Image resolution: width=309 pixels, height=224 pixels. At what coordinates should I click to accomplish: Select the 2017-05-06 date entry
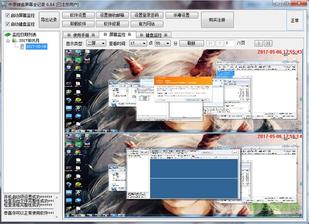pyautogui.click(x=36, y=46)
